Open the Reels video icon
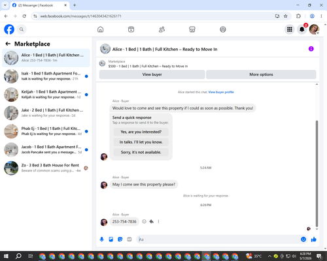327x261 pixels. pyautogui.click(x=131, y=29)
